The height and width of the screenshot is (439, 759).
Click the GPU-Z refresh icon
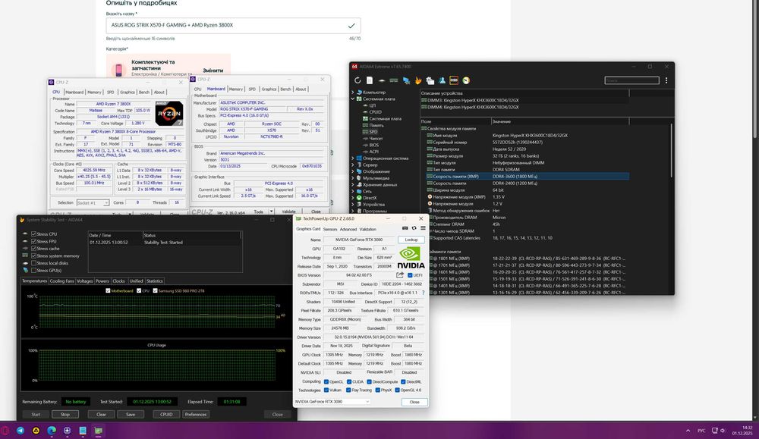point(414,228)
